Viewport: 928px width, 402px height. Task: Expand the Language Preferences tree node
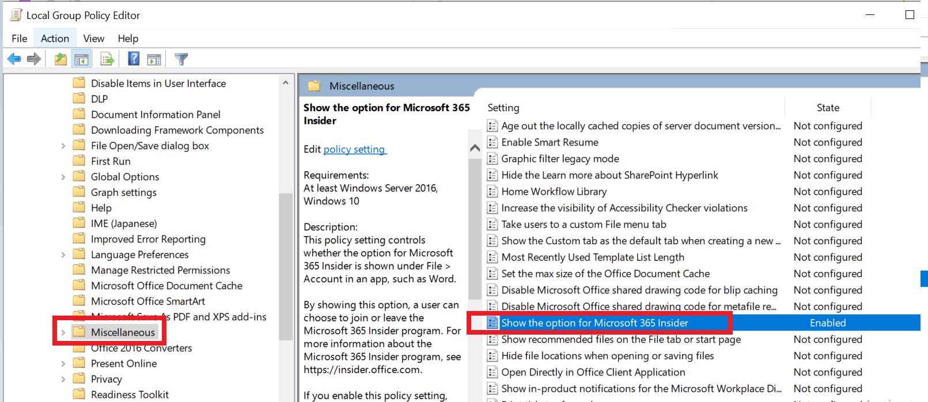click(x=63, y=255)
